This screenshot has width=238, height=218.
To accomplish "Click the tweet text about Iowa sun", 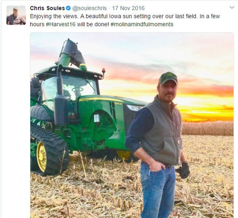I will [x=119, y=16].
